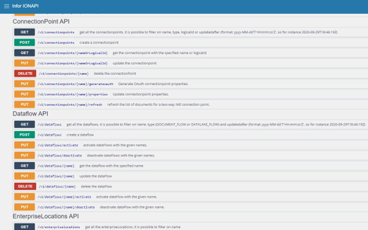Open /v1/connectionpoints path in GET row
The height and width of the screenshot is (230, 368).
[x=56, y=32]
